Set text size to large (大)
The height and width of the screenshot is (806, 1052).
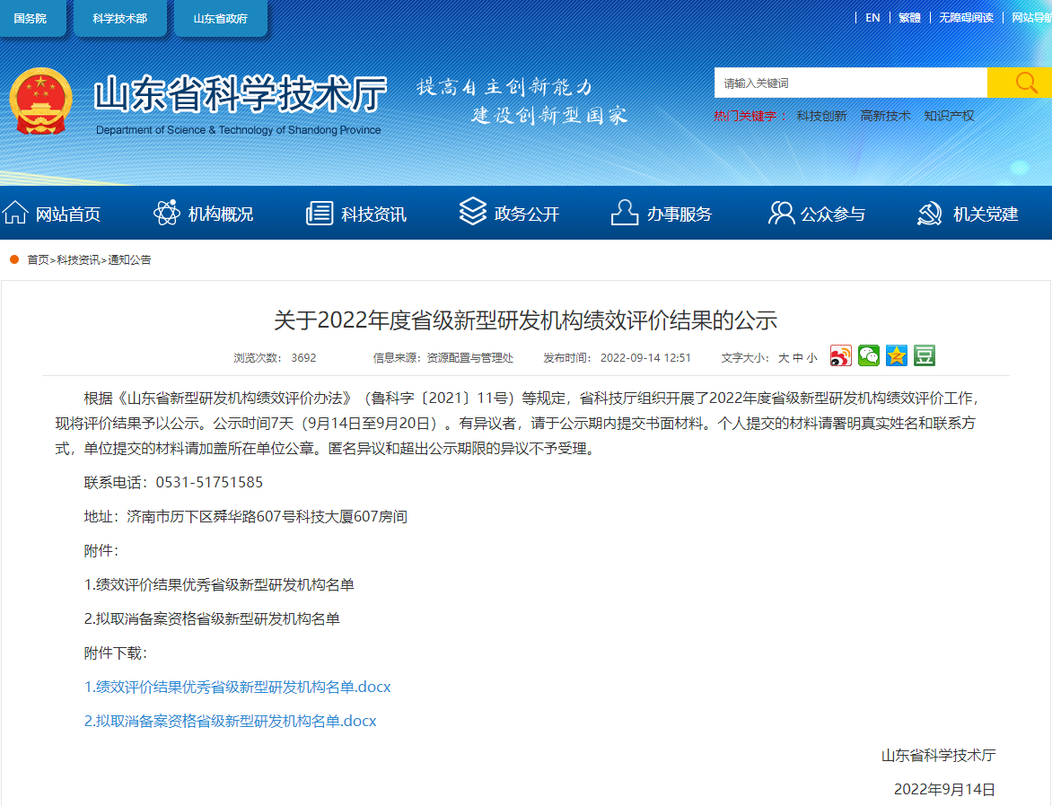point(783,358)
